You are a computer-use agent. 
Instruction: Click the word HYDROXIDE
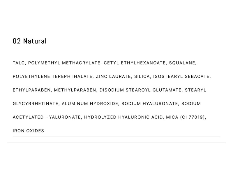(x=104, y=104)
